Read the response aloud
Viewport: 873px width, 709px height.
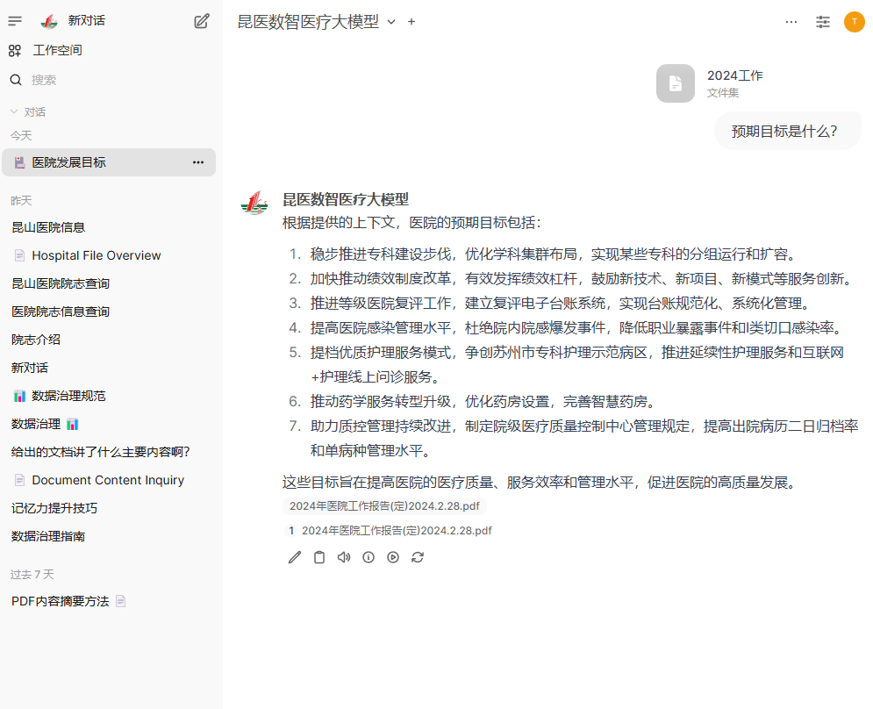pos(344,557)
